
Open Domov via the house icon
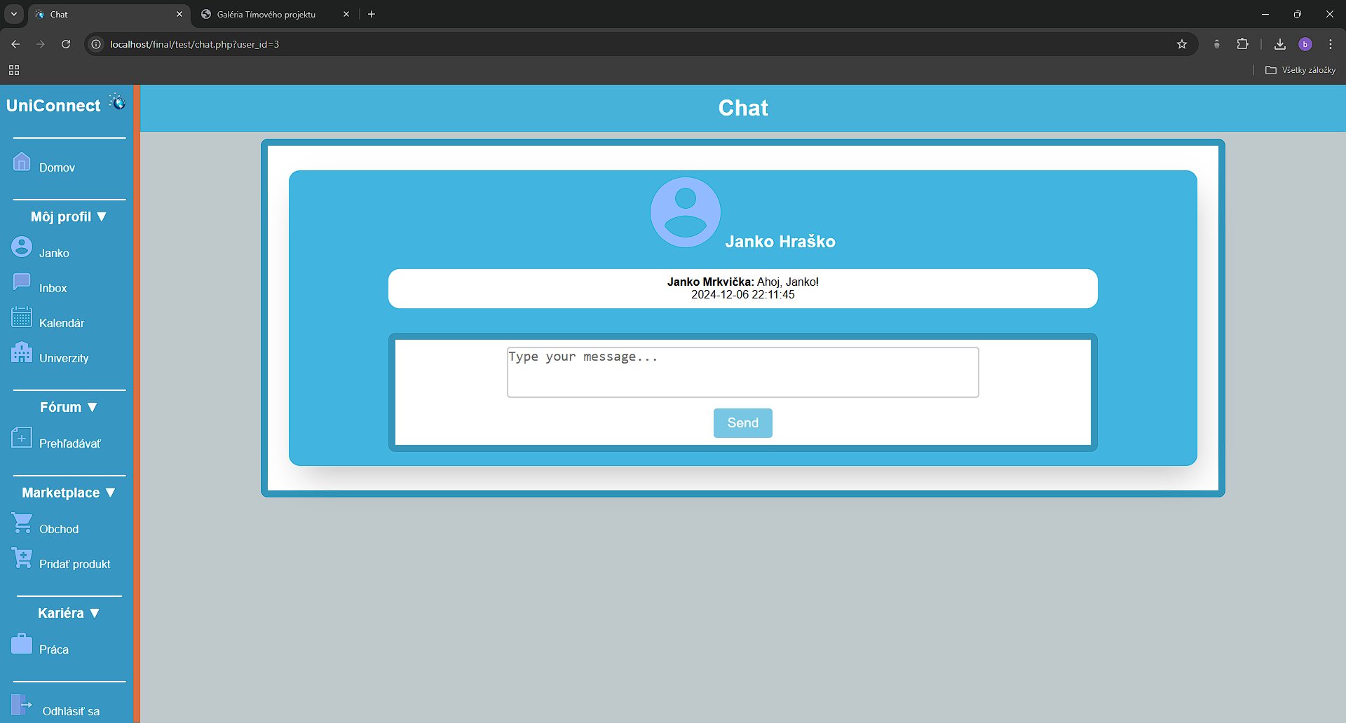coord(22,162)
